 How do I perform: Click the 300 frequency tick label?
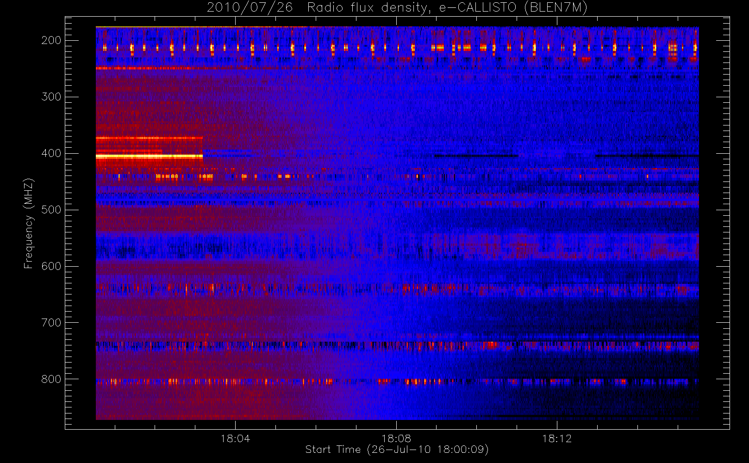[51, 97]
